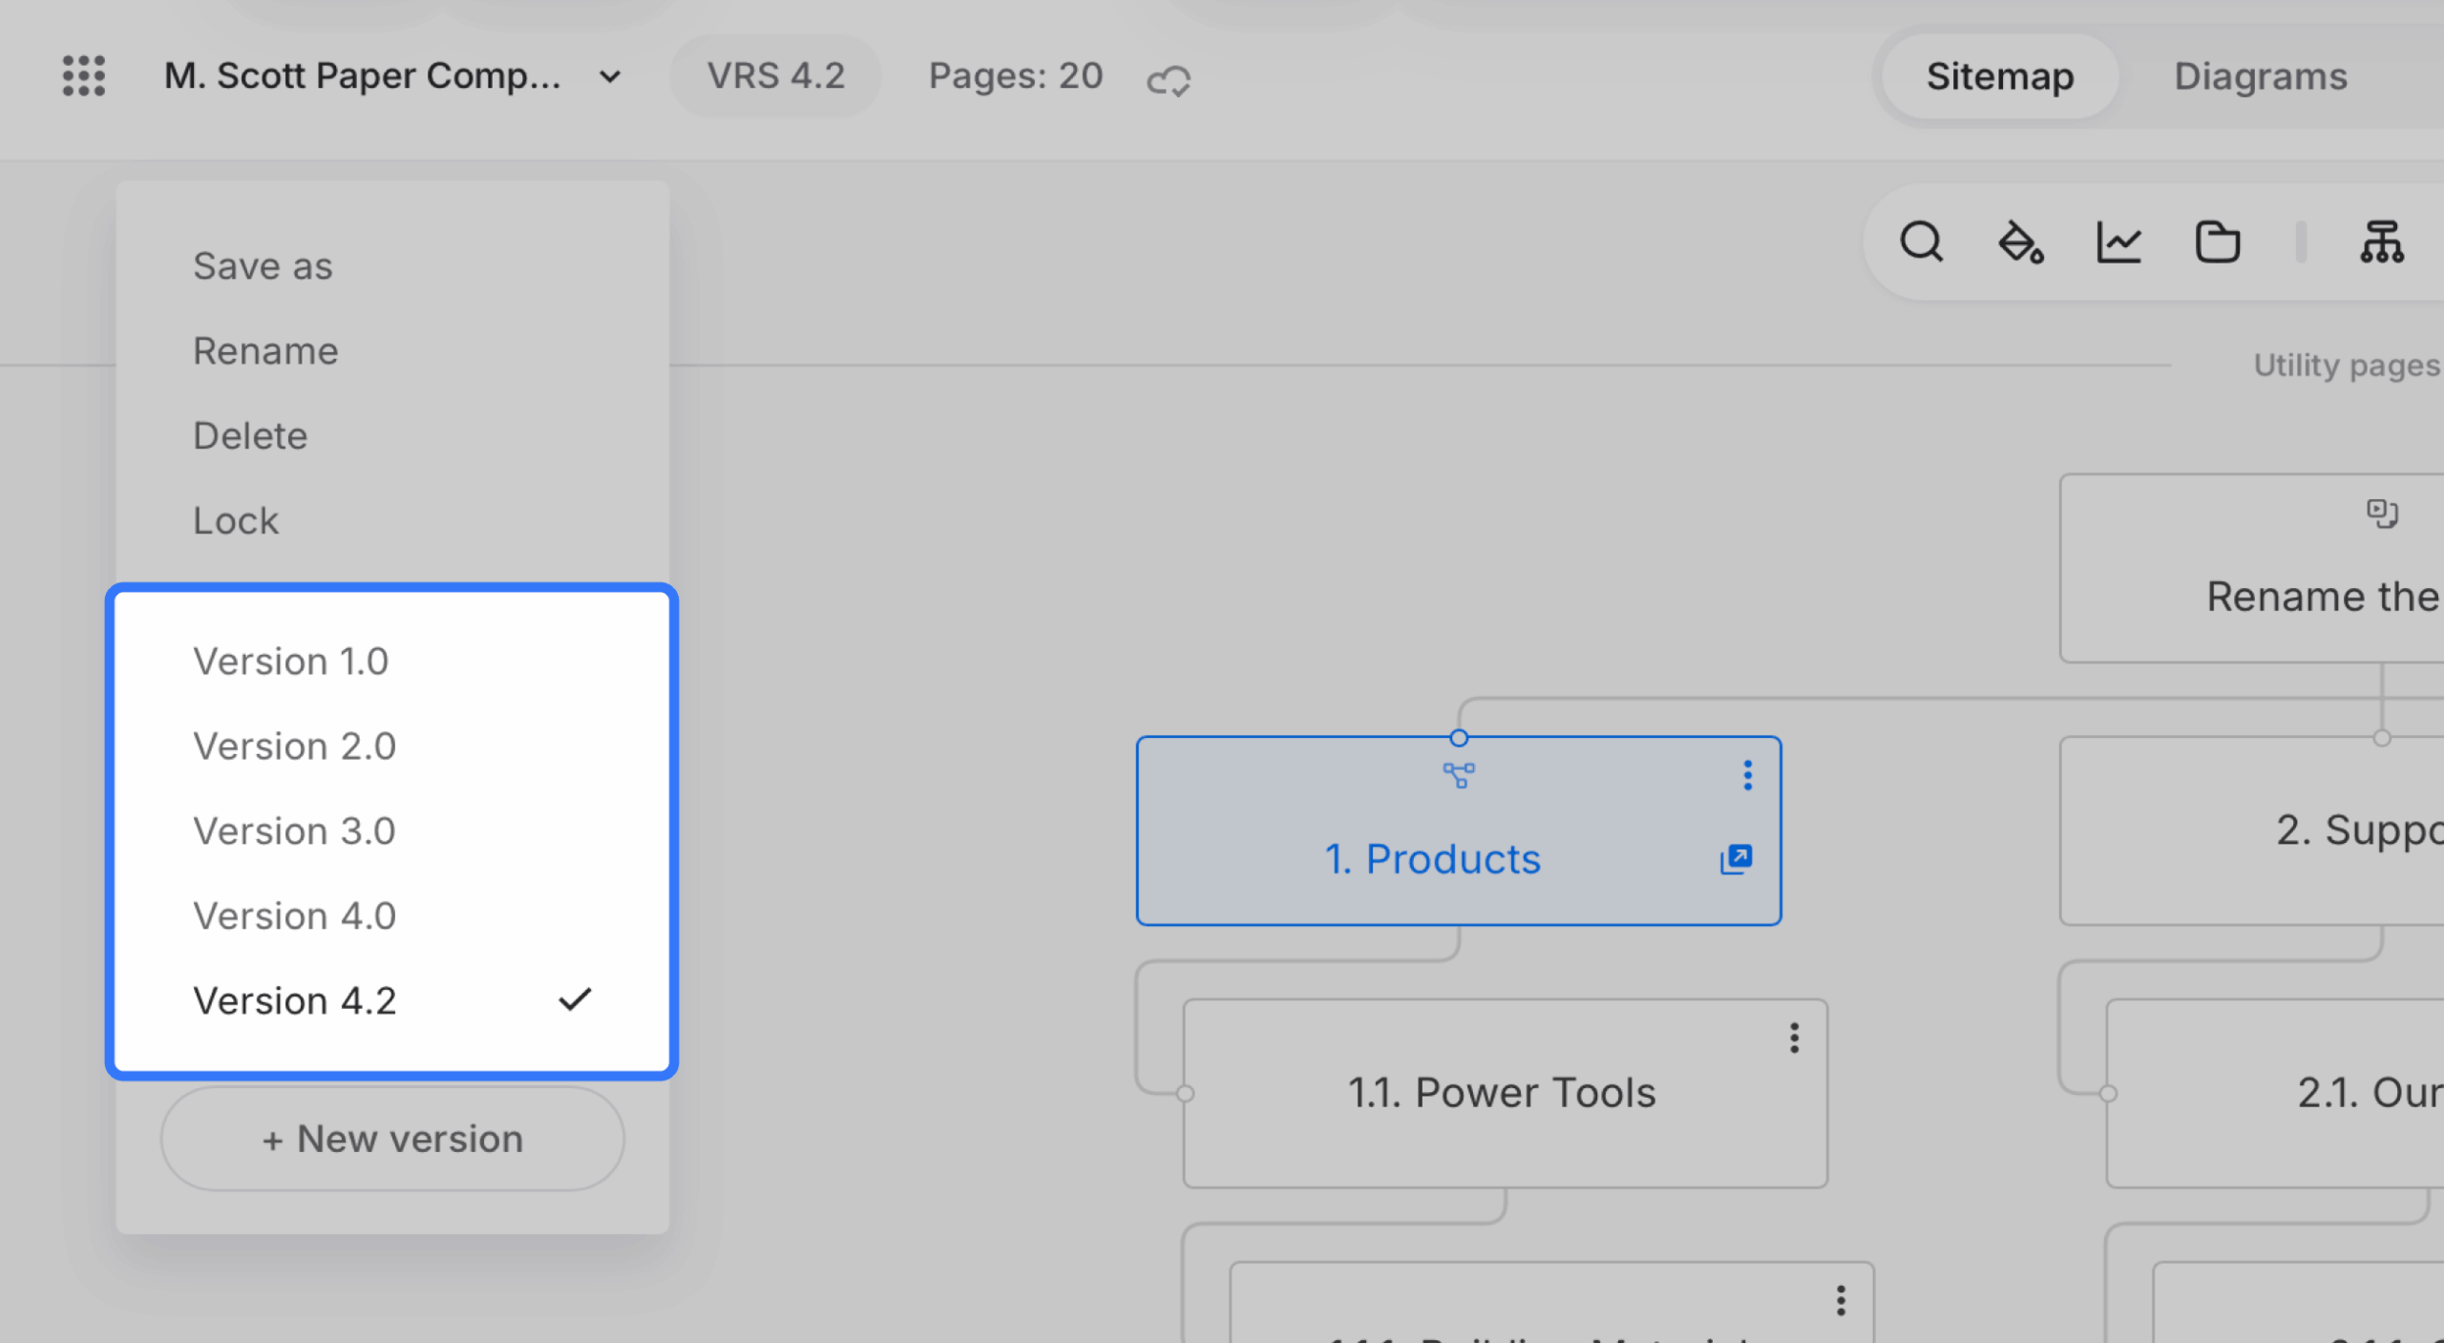Viewport: 2444px width, 1343px height.
Task: Click the + New version button
Action: click(391, 1138)
